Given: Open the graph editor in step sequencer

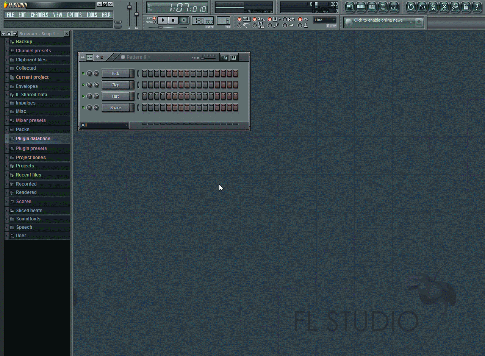Looking at the screenshot, I should (x=224, y=58).
